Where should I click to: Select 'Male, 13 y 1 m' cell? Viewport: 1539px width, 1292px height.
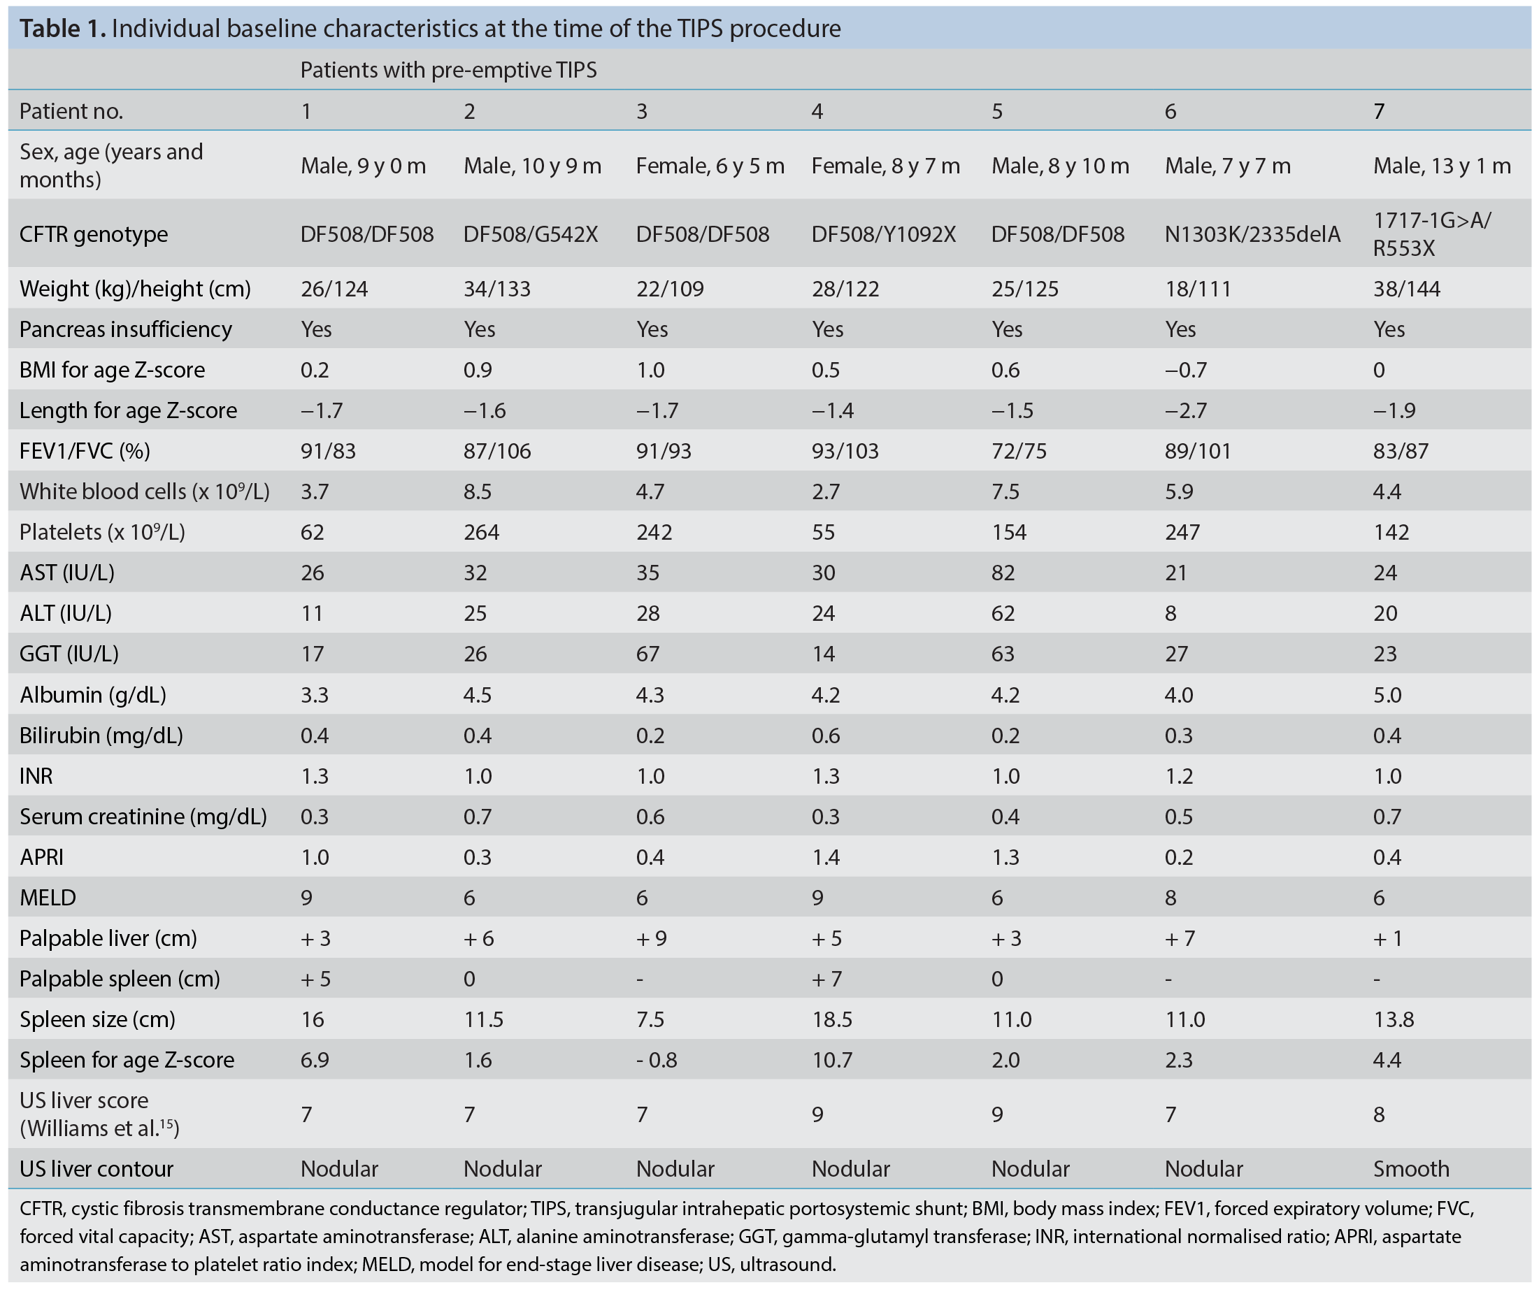point(1442,166)
